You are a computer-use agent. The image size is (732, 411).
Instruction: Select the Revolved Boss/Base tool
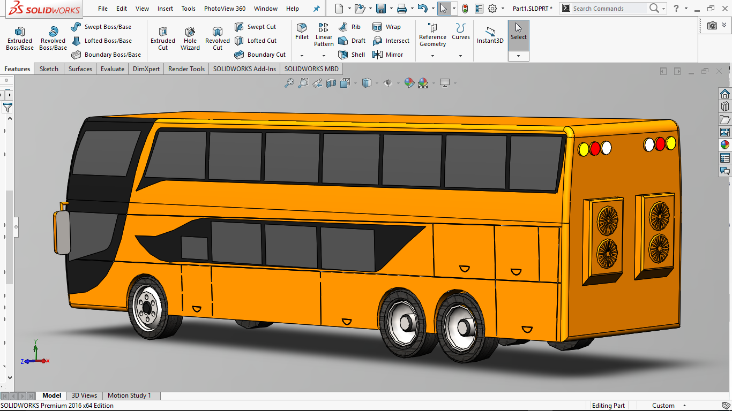[53, 39]
